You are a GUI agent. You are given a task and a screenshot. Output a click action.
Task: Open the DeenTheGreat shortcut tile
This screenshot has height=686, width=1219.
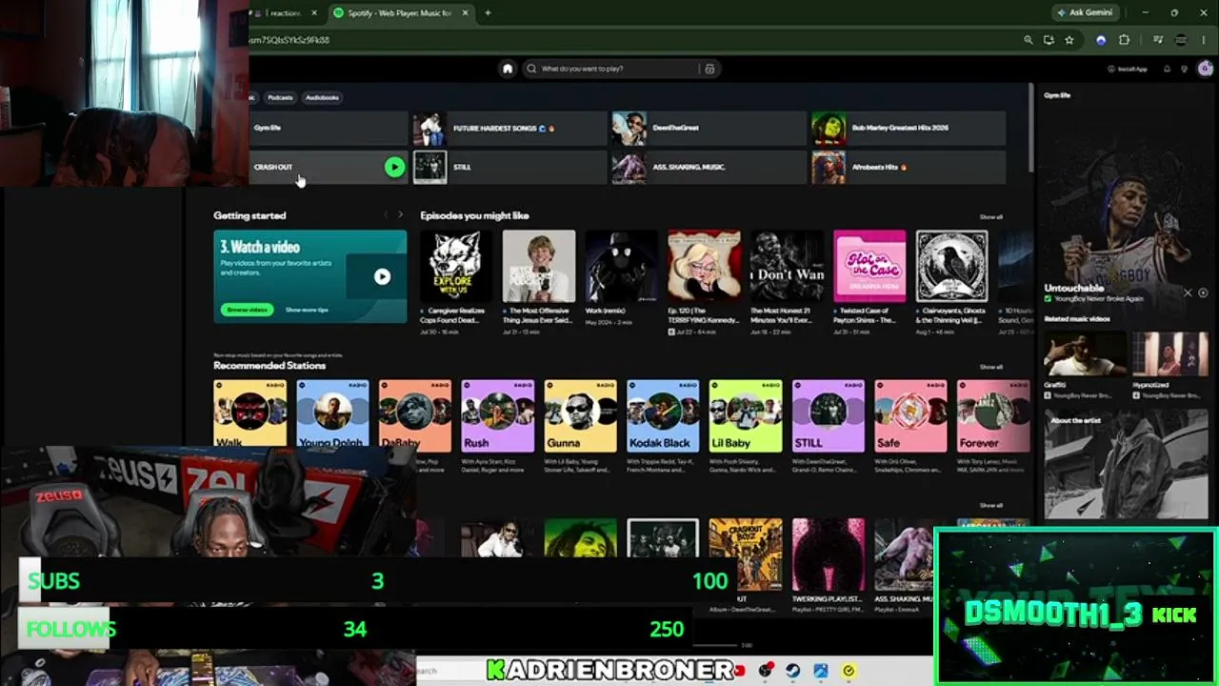(x=709, y=128)
